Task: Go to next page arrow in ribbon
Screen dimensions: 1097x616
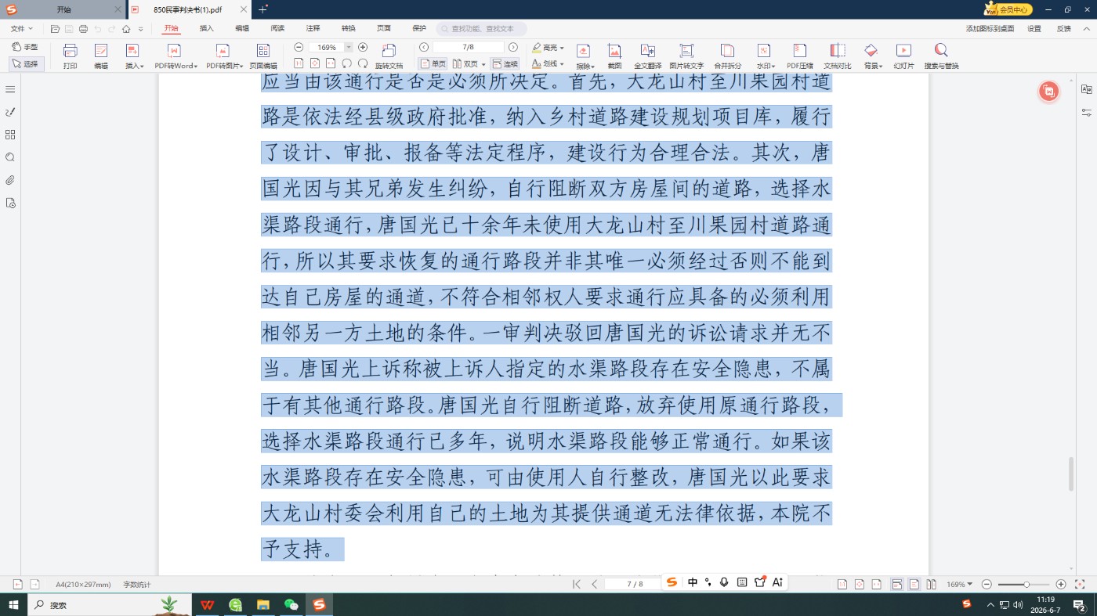Action: click(x=513, y=47)
